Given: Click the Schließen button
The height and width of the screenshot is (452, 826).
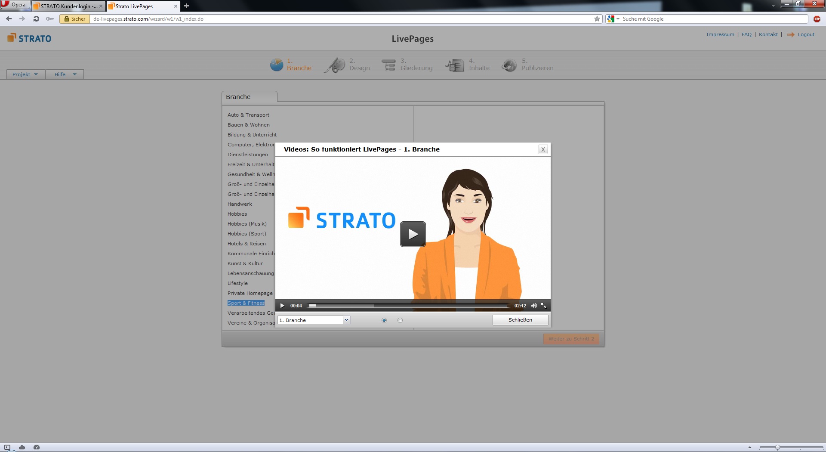Looking at the screenshot, I should [x=520, y=320].
